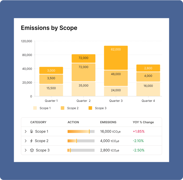The height and width of the screenshot is (180, 183).
Task: Click the Scope 3 action progress bar
Action: [81, 150]
